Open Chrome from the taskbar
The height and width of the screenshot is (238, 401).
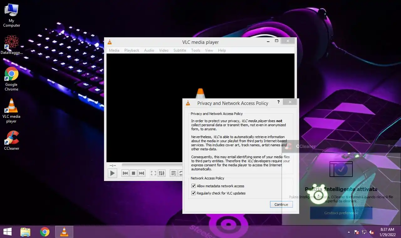(x=45, y=232)
